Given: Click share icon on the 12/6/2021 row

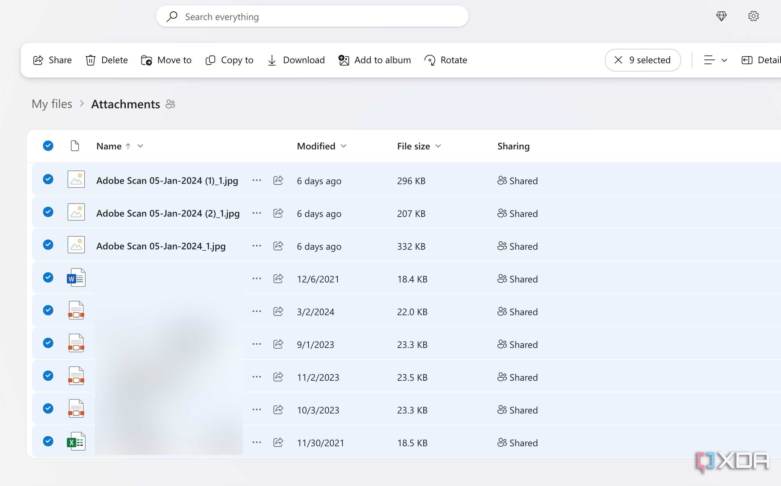Looking at the screenshot, I should 278,279.
